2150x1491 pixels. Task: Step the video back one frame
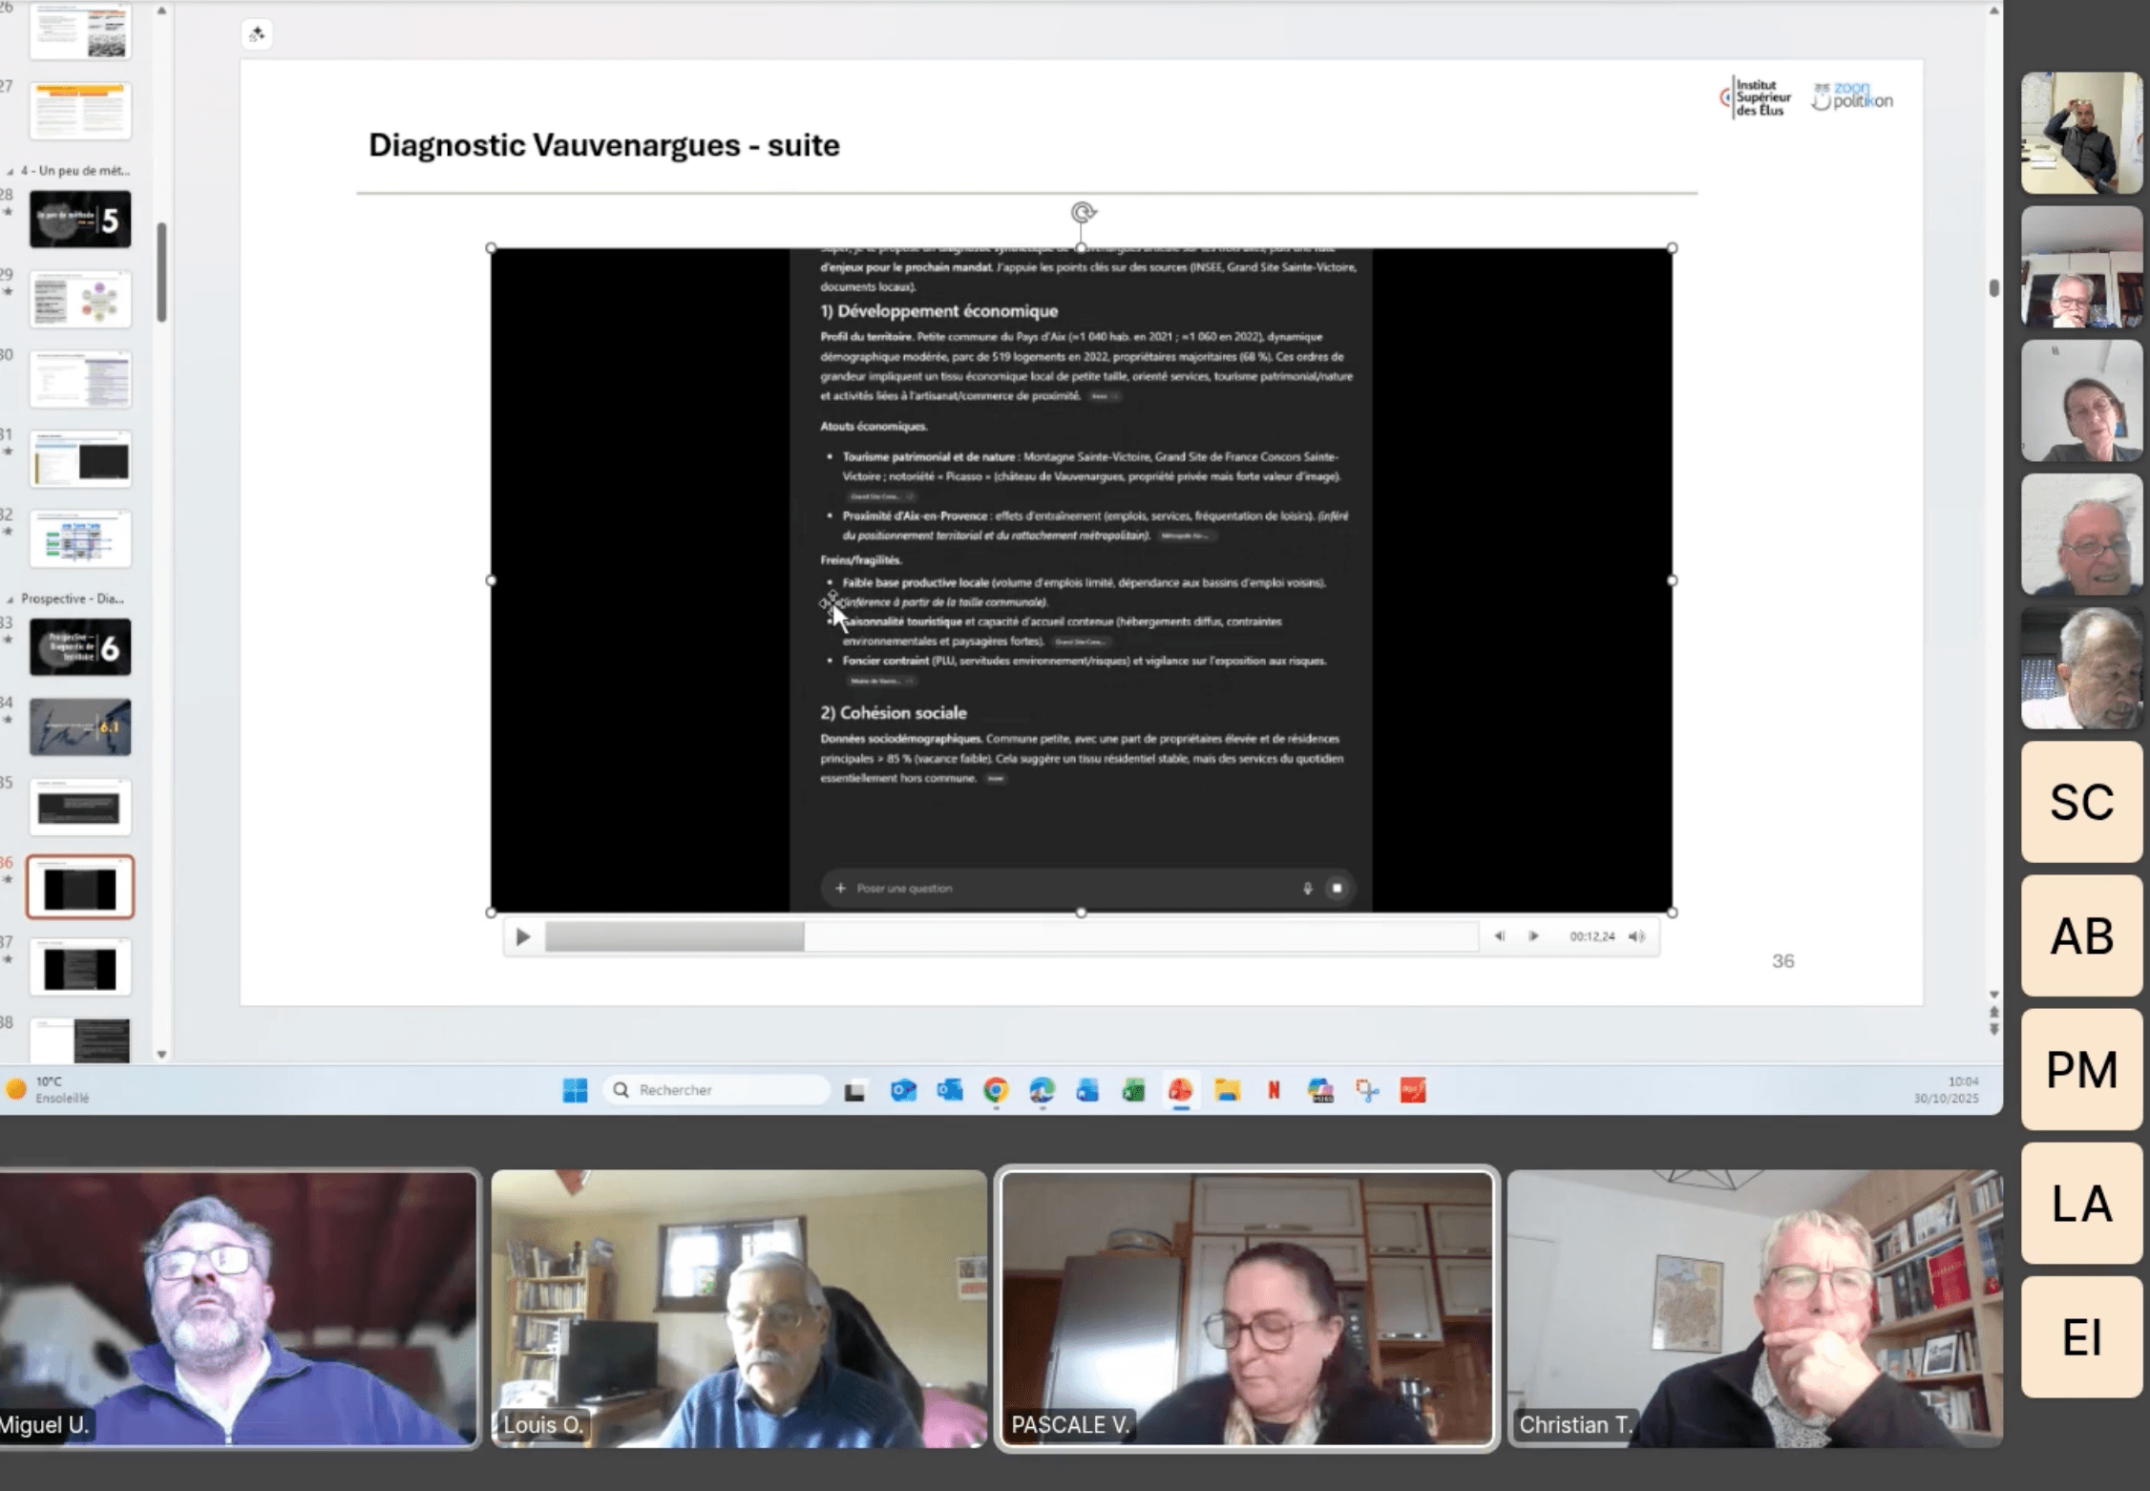(x=1500, y=936)
